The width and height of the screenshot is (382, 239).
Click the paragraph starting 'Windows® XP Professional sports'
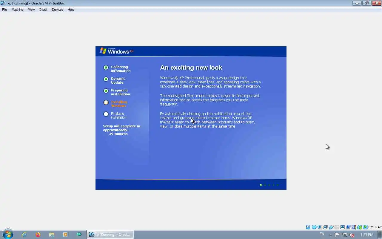pos(210,82)
